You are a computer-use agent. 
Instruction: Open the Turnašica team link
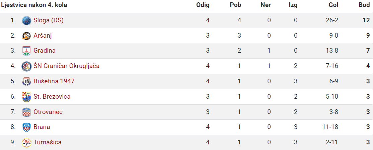coord(47,142)
